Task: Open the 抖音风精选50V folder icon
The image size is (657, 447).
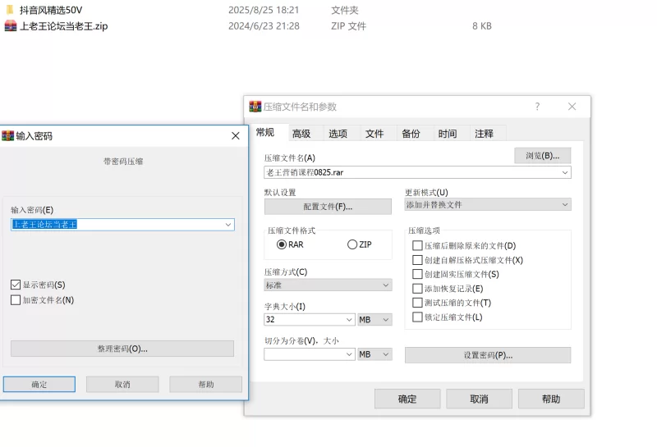Action: point(10,10)
